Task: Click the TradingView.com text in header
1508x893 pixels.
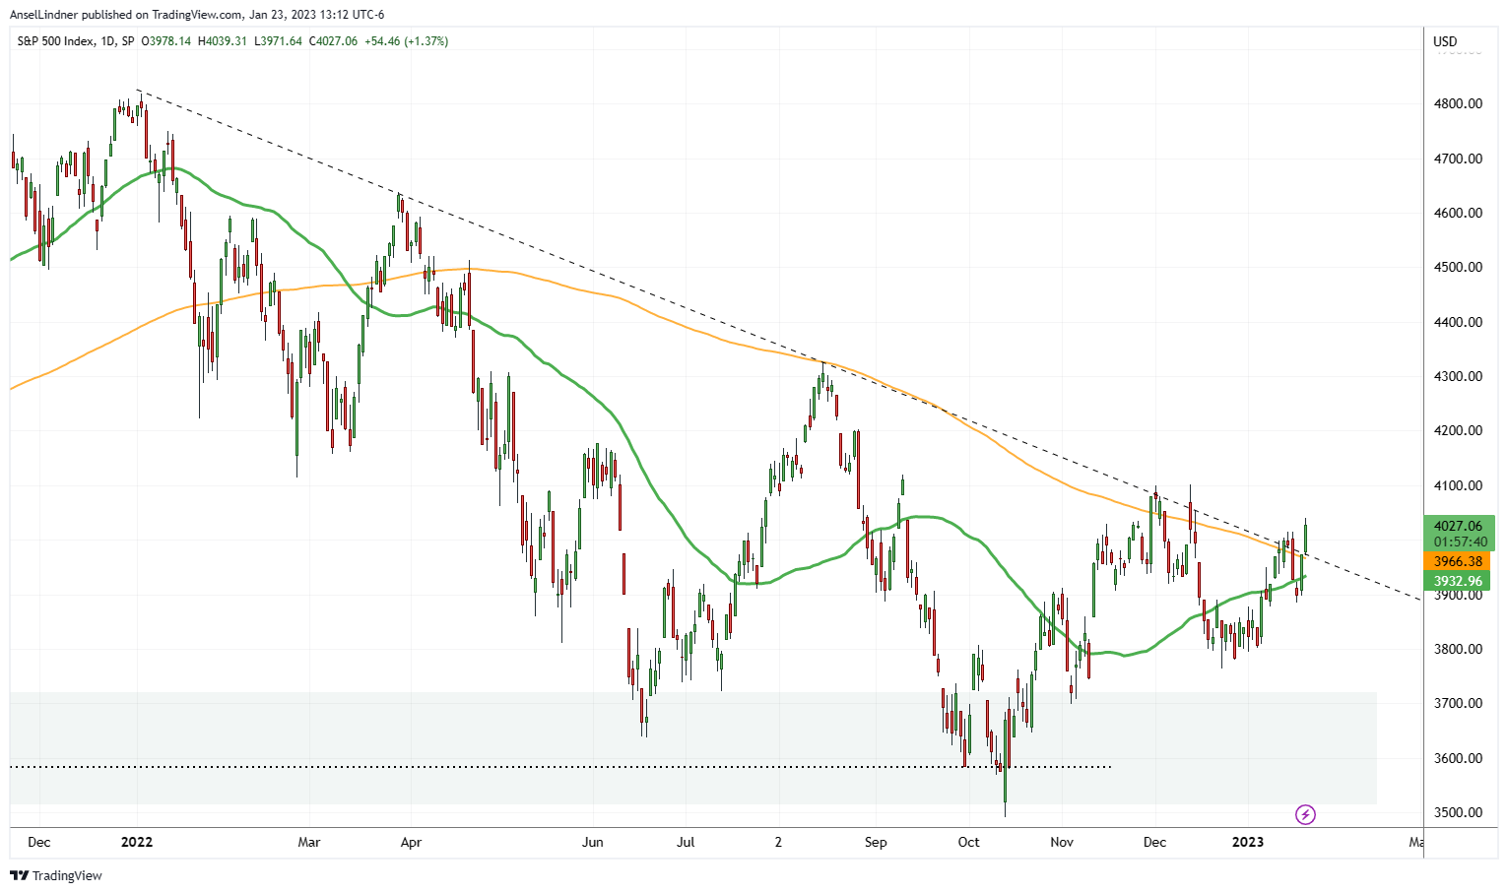Action: [x=196, y=15]
